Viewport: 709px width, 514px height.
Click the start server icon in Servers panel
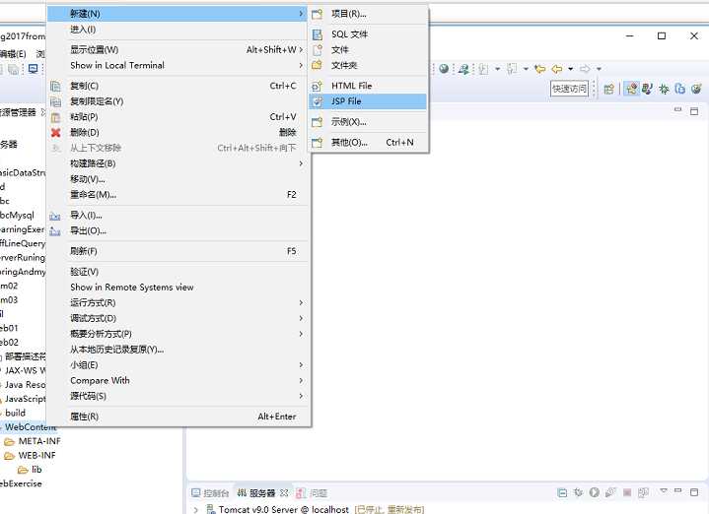click(x=595, y=492)
